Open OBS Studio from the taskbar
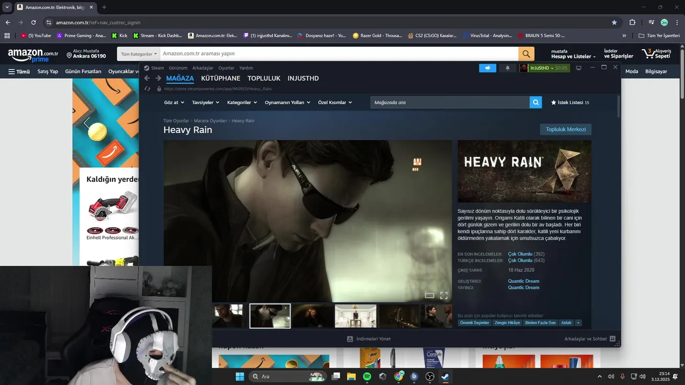The image size is (685, 385). tap(430, 376)
